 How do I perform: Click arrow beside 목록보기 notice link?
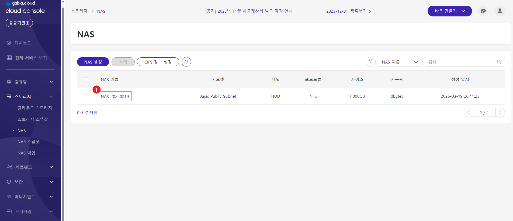click(370, 11)
